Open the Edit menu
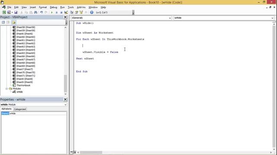Image resolution: width=277 pixels, height=155 pixels. tap(16, 7)
